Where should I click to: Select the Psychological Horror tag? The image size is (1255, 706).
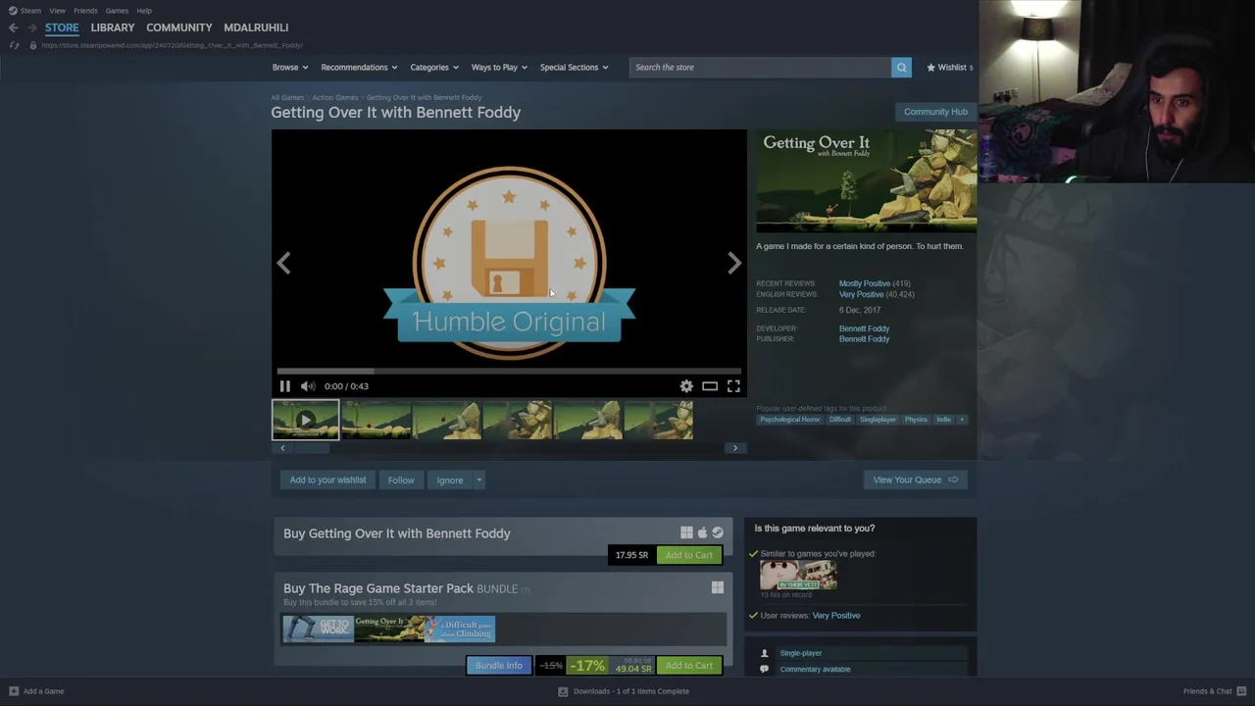coord(790,420)
